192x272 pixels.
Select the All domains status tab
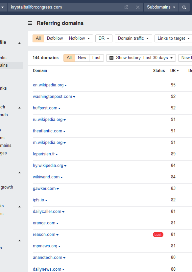pos(69,58)
